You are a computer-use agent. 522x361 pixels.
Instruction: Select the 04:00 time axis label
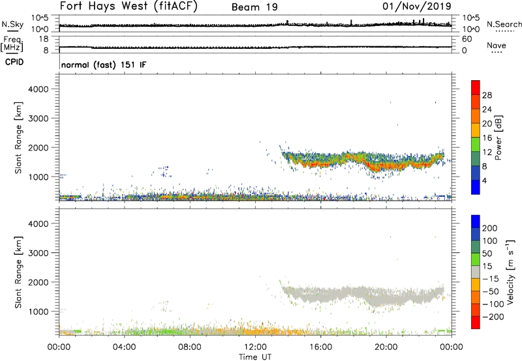tap(124, 346)
